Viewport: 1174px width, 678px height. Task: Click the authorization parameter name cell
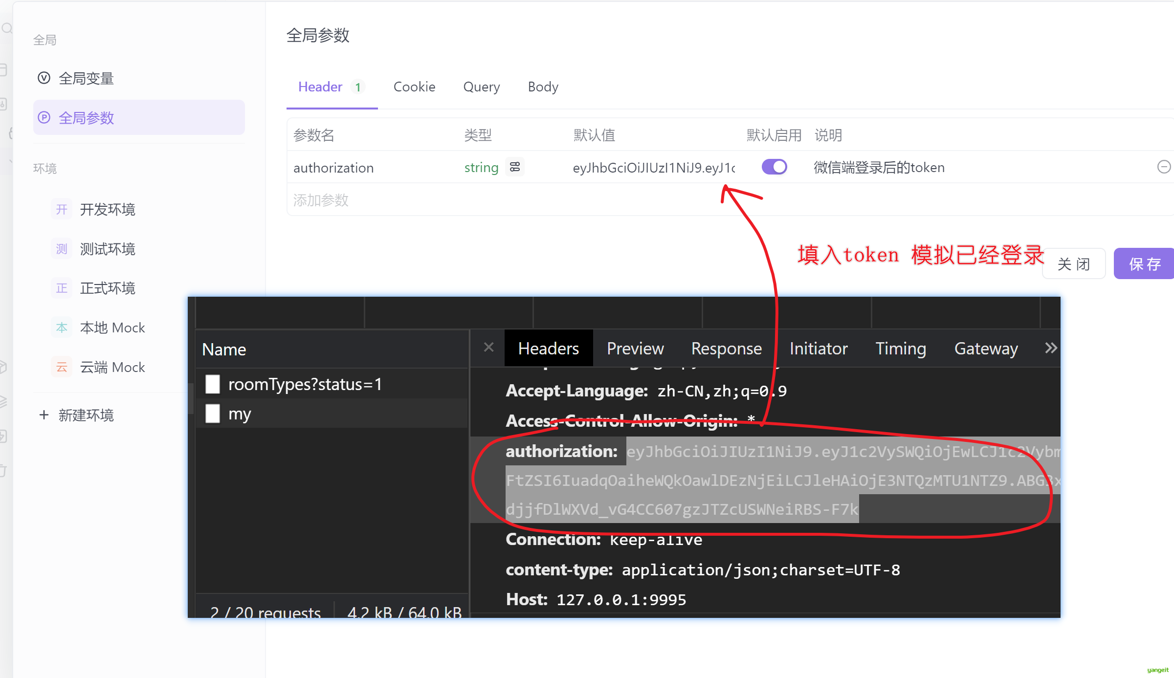click(x=333, y=168)
